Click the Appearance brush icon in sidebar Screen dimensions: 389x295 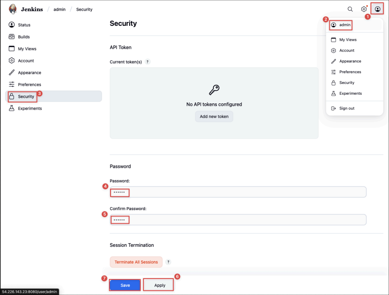pyautogui.click(x=12, y=72)
